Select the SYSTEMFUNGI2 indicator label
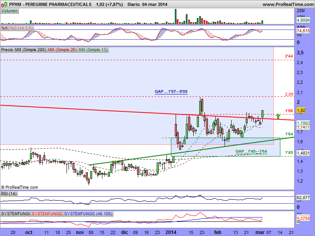The height and width of the screenshot is (236, 315). coord(46,213)
